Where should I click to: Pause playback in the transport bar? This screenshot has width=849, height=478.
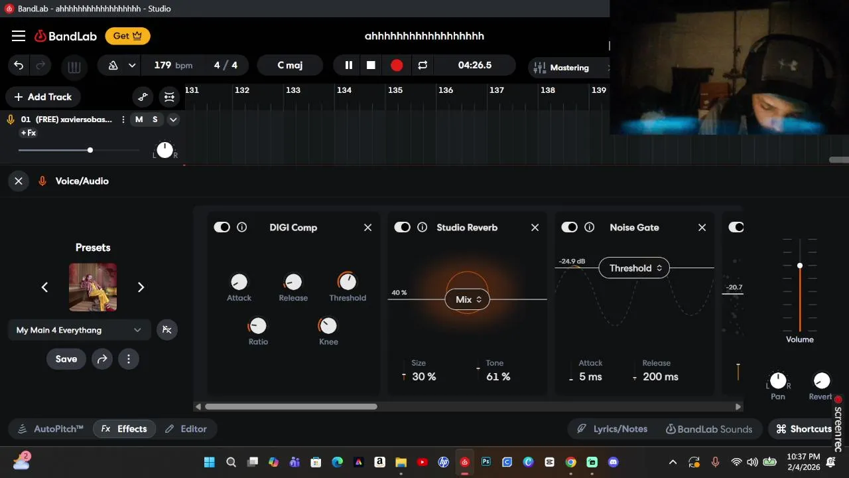tap(348, 65)
